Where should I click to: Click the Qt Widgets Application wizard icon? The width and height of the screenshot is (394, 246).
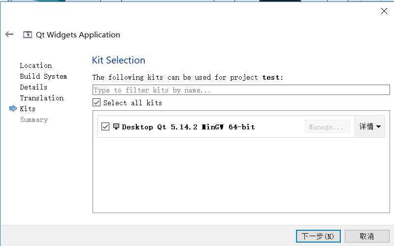tap(28, 34)
